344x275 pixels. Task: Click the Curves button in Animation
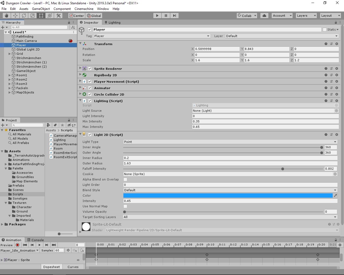73,267
